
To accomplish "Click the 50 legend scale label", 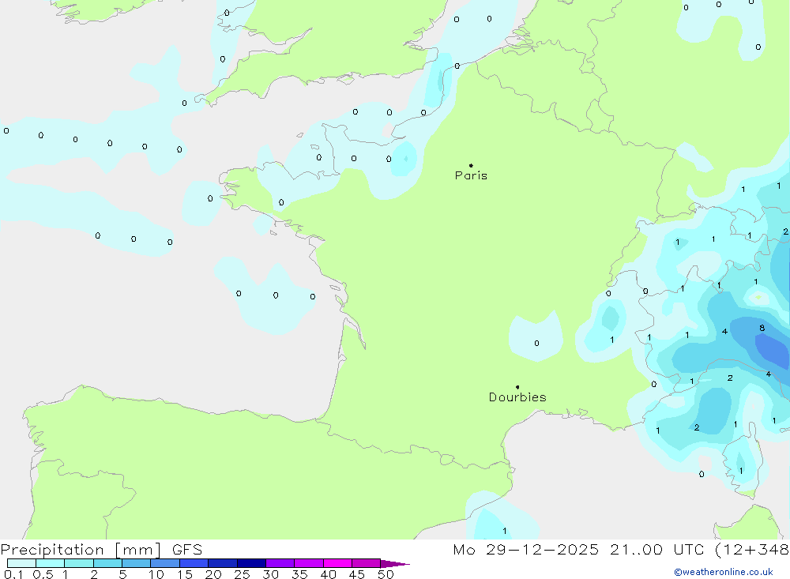I will (386, 574).
